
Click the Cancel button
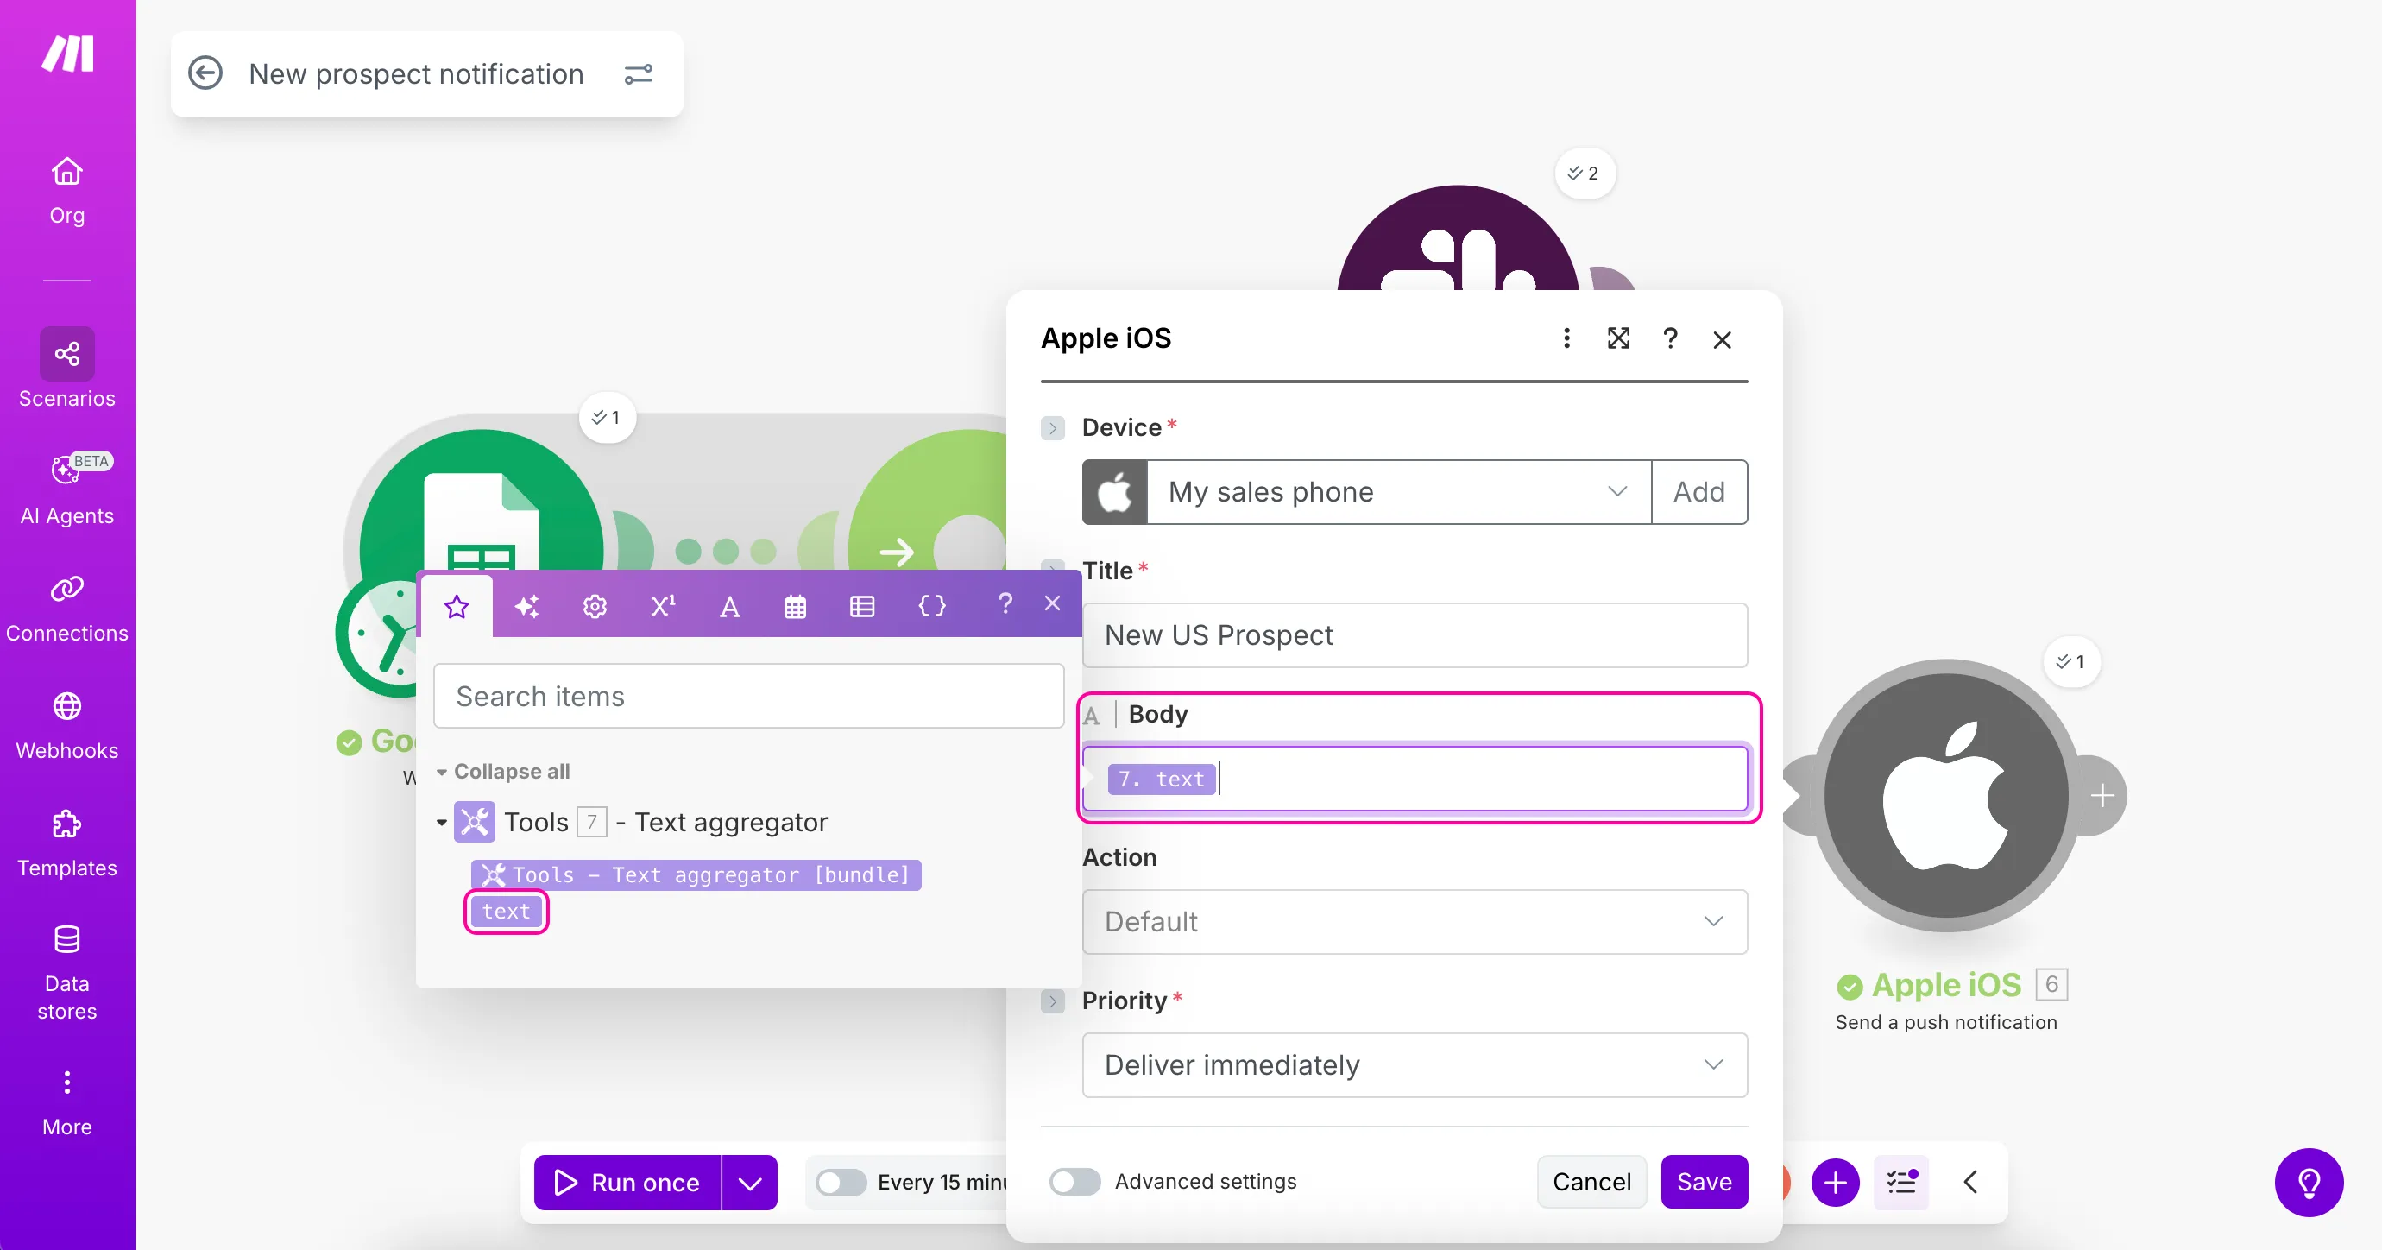click(1591, 1182)
